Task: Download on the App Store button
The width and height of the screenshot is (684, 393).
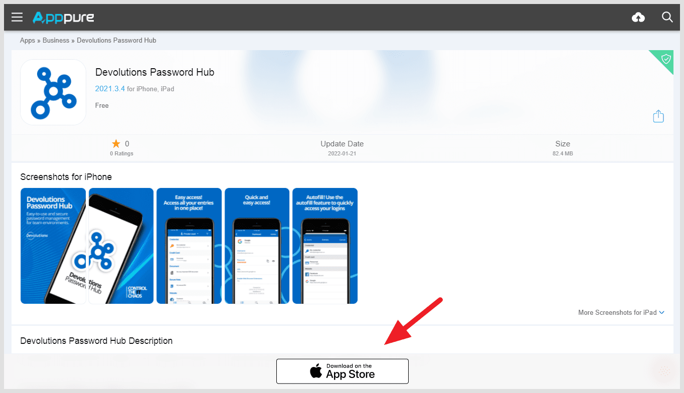Action: [x=343, y=371]
